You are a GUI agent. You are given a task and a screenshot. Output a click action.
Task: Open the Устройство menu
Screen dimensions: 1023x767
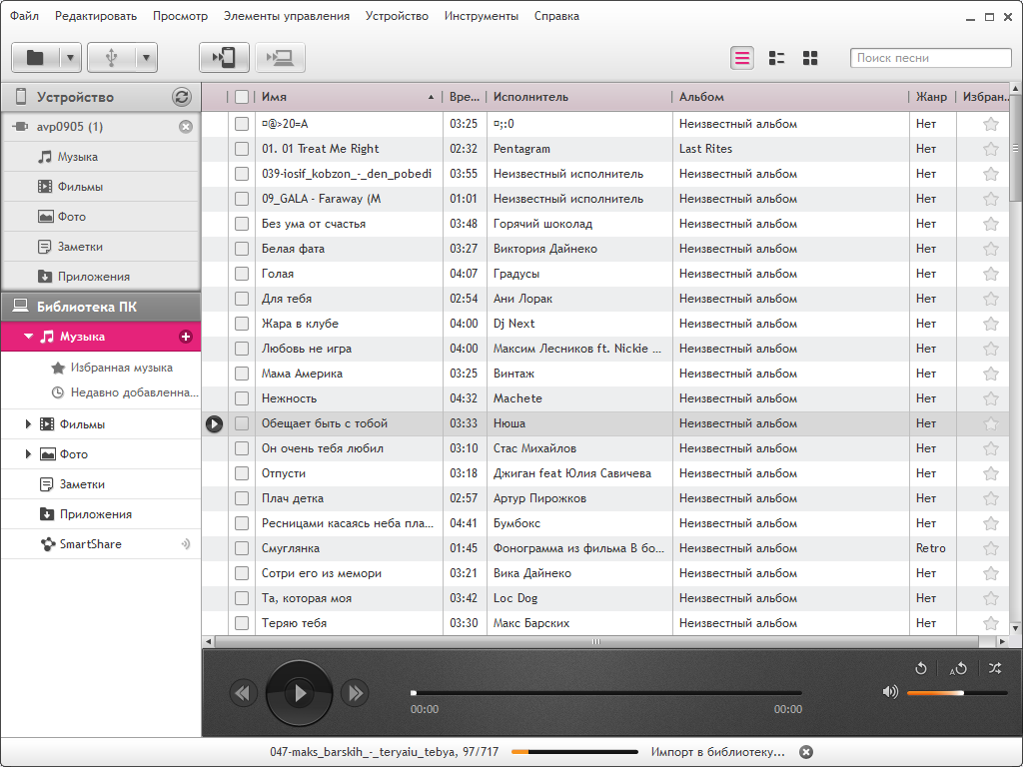point(397,16)
